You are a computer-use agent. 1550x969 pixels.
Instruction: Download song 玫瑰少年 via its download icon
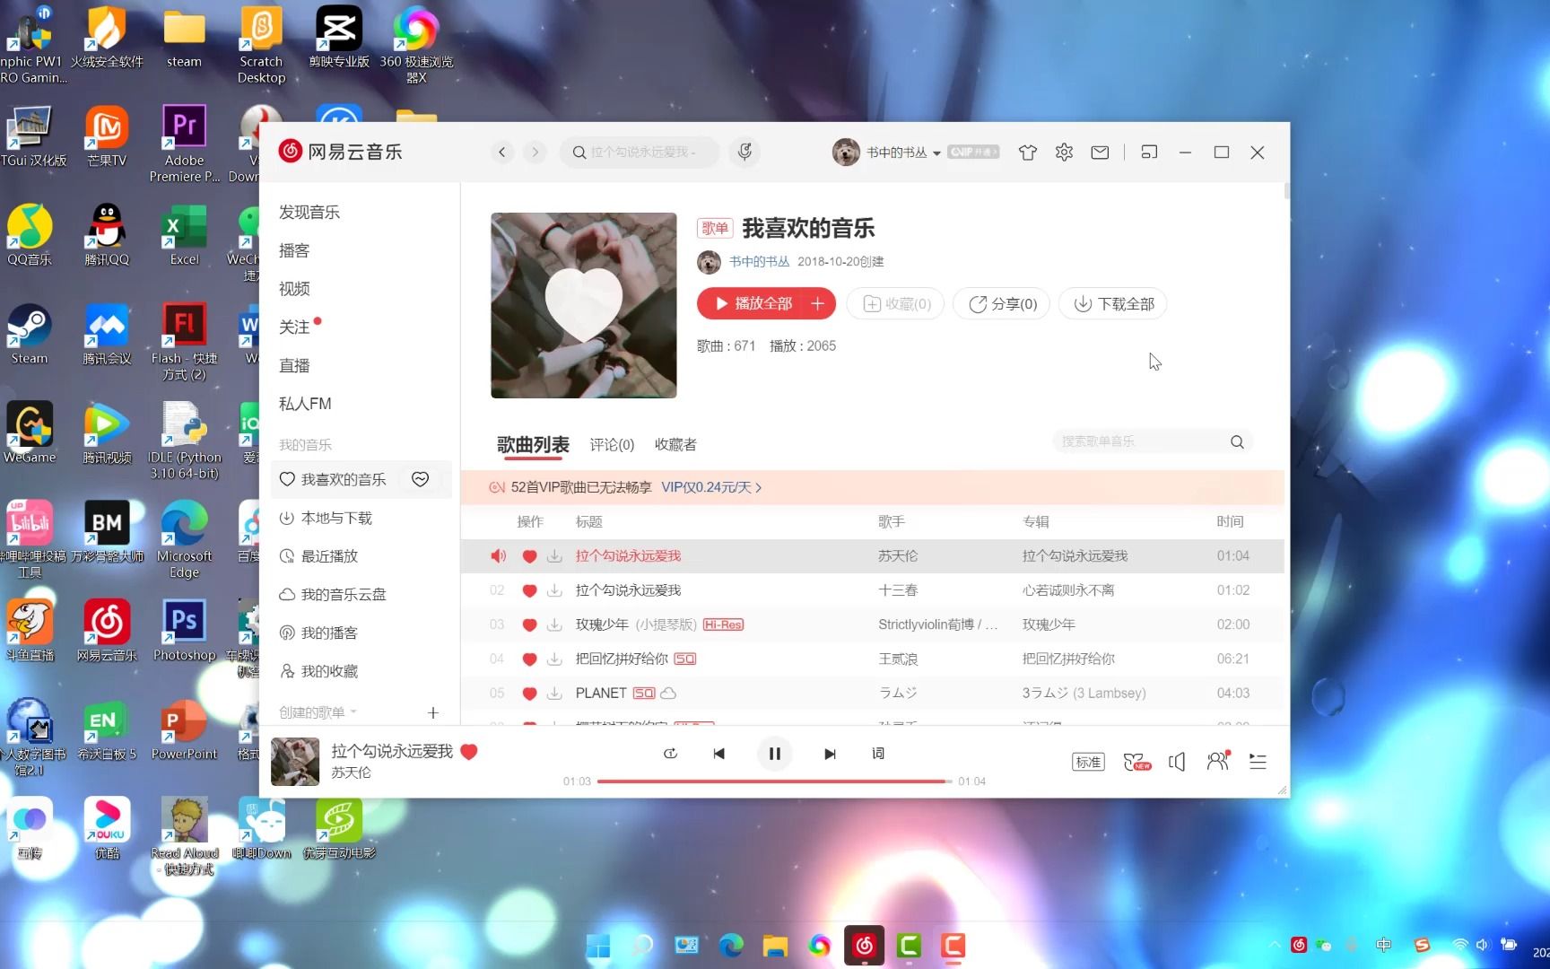tap(554, 624)
